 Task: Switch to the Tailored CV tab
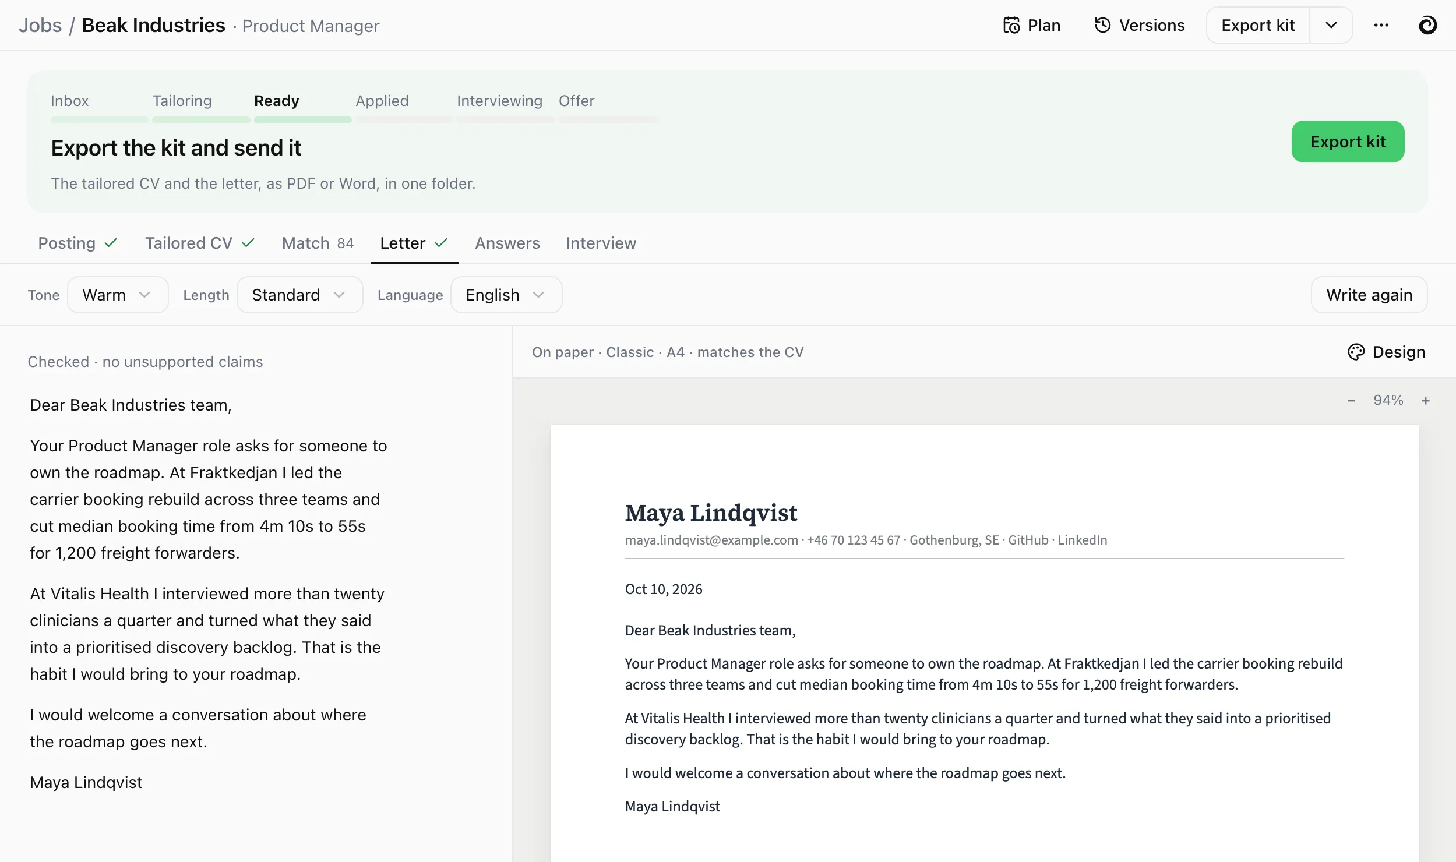click(200, 243)
